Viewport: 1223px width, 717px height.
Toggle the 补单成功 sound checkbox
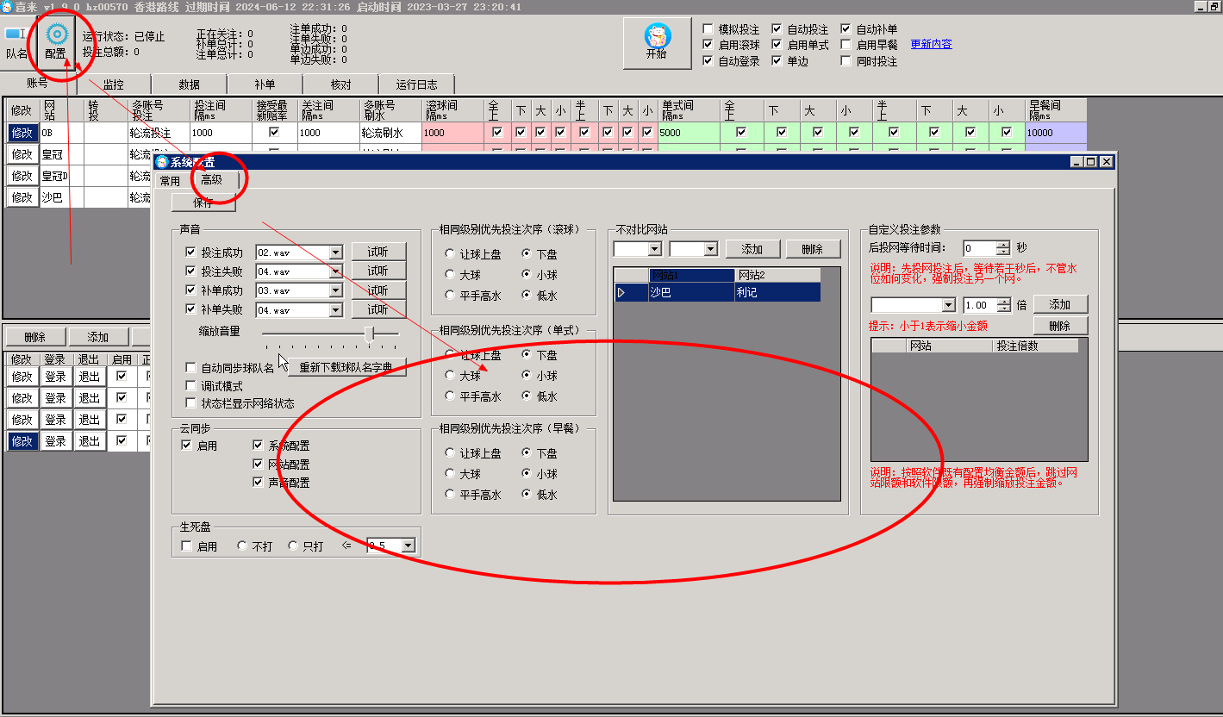click(191, 290)
